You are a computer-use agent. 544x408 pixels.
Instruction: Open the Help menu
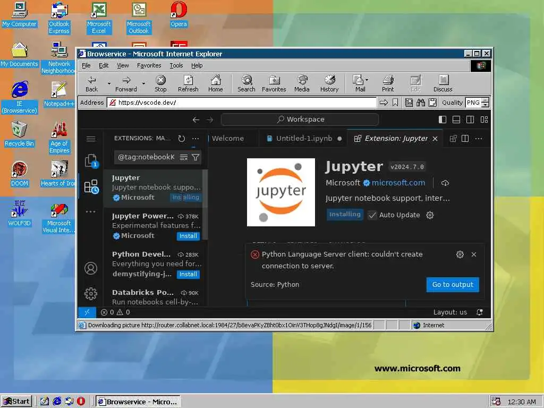(197, 65)
